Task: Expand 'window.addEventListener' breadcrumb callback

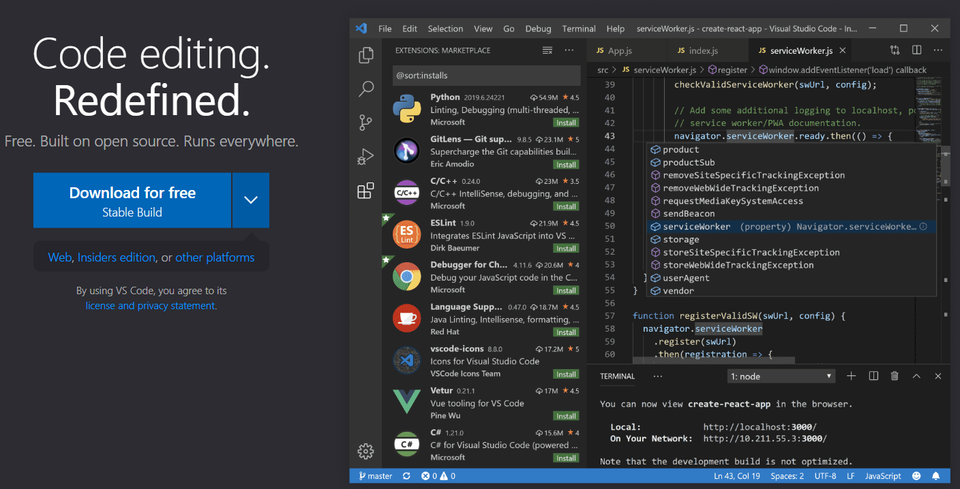Action: [x=843, y=70]
